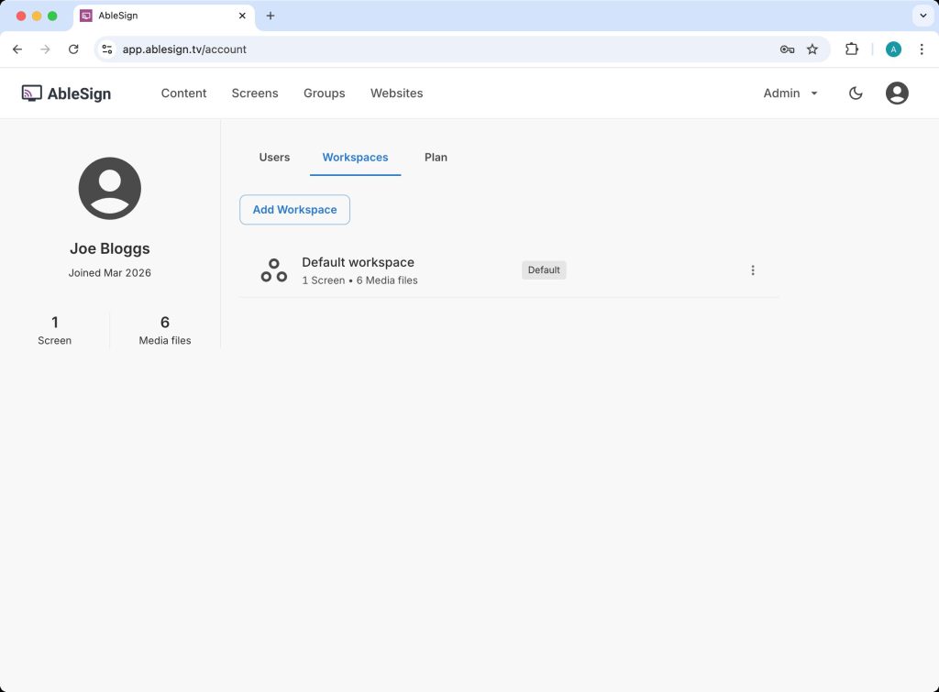Reload the page
Screen dimensions: 939x692
(73, 49)
